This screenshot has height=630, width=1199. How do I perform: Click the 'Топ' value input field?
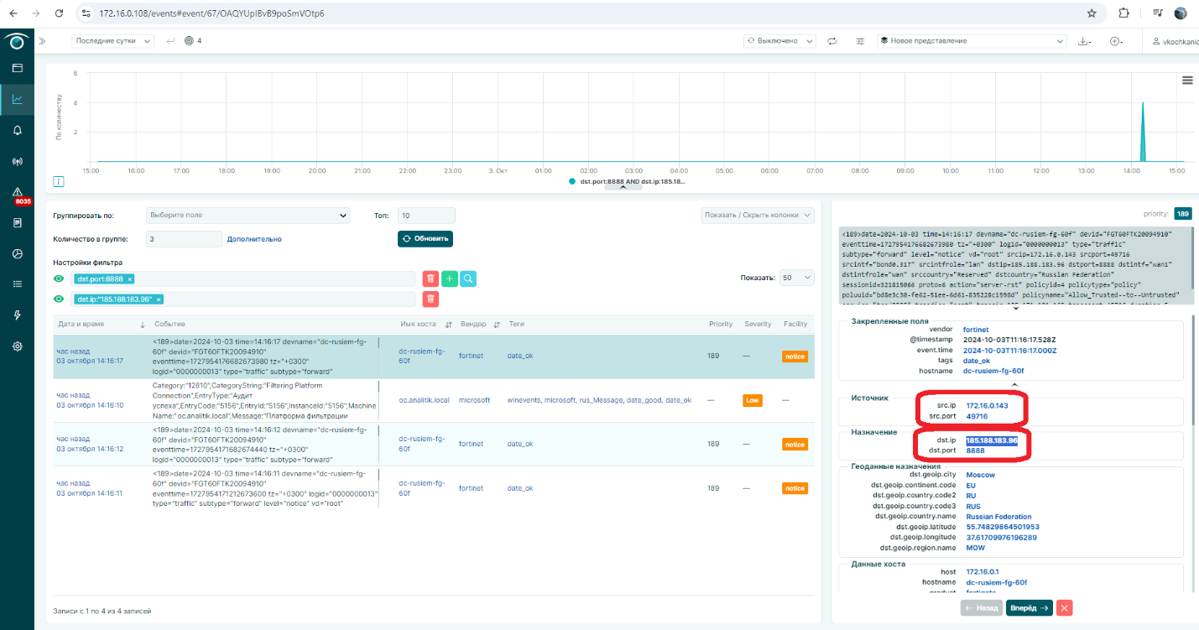coord(426,216)
